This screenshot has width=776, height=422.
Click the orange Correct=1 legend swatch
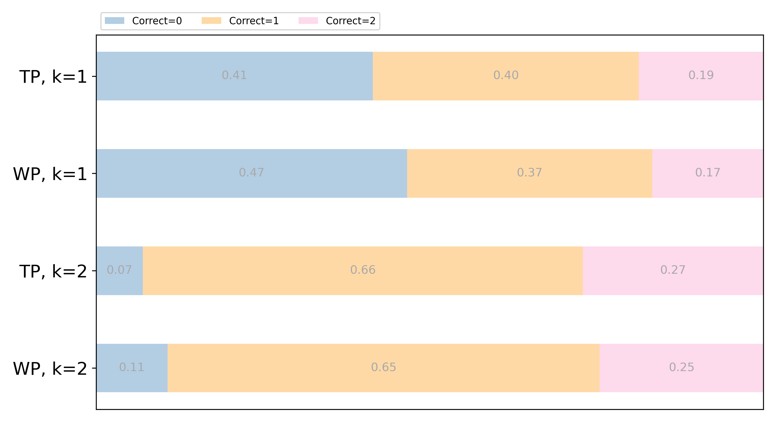211,21
